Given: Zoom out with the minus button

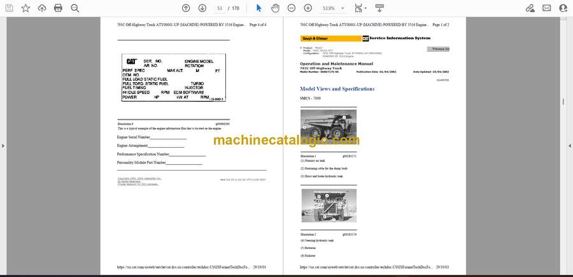Looking at the screenshot, I should pos(291,8).
